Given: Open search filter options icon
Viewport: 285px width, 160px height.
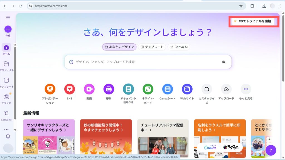Looking at the screenshot, I should [x=223, y=62].
